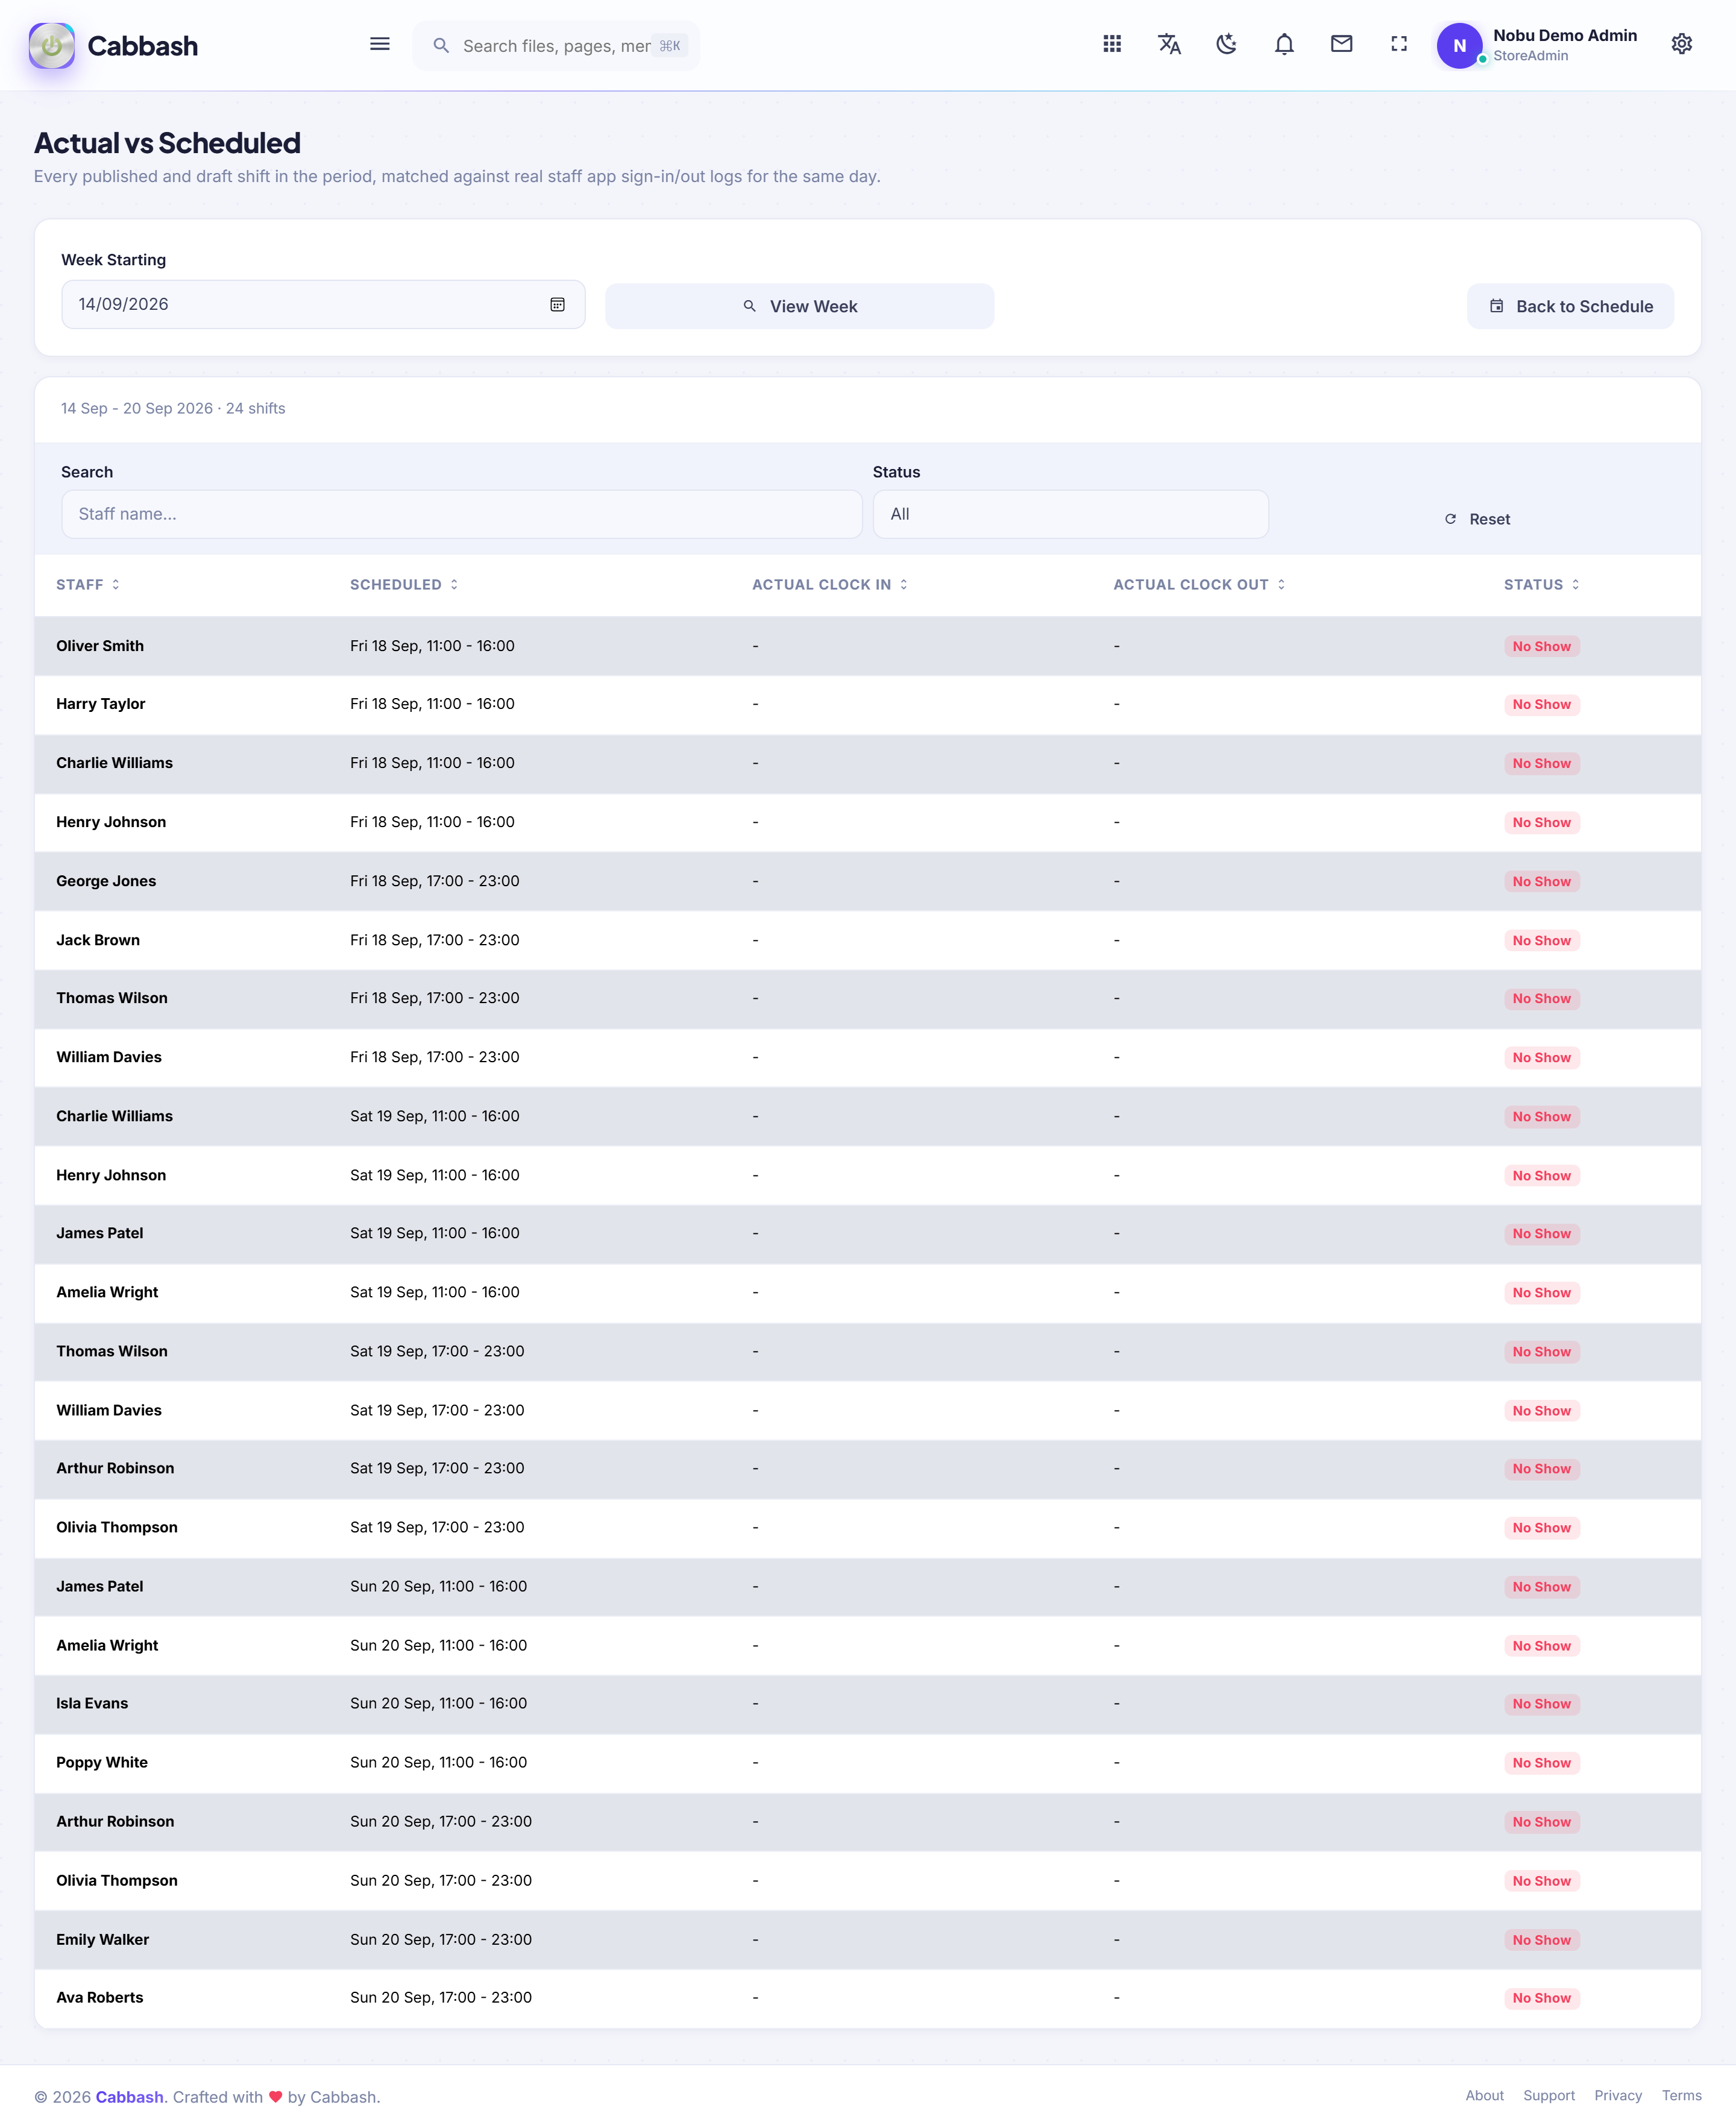Click the Nobu Demo Admin avatar

click(1459, 46)
